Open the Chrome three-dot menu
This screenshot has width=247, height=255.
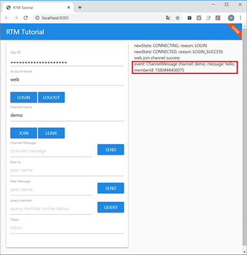click(x=240, y=18)
